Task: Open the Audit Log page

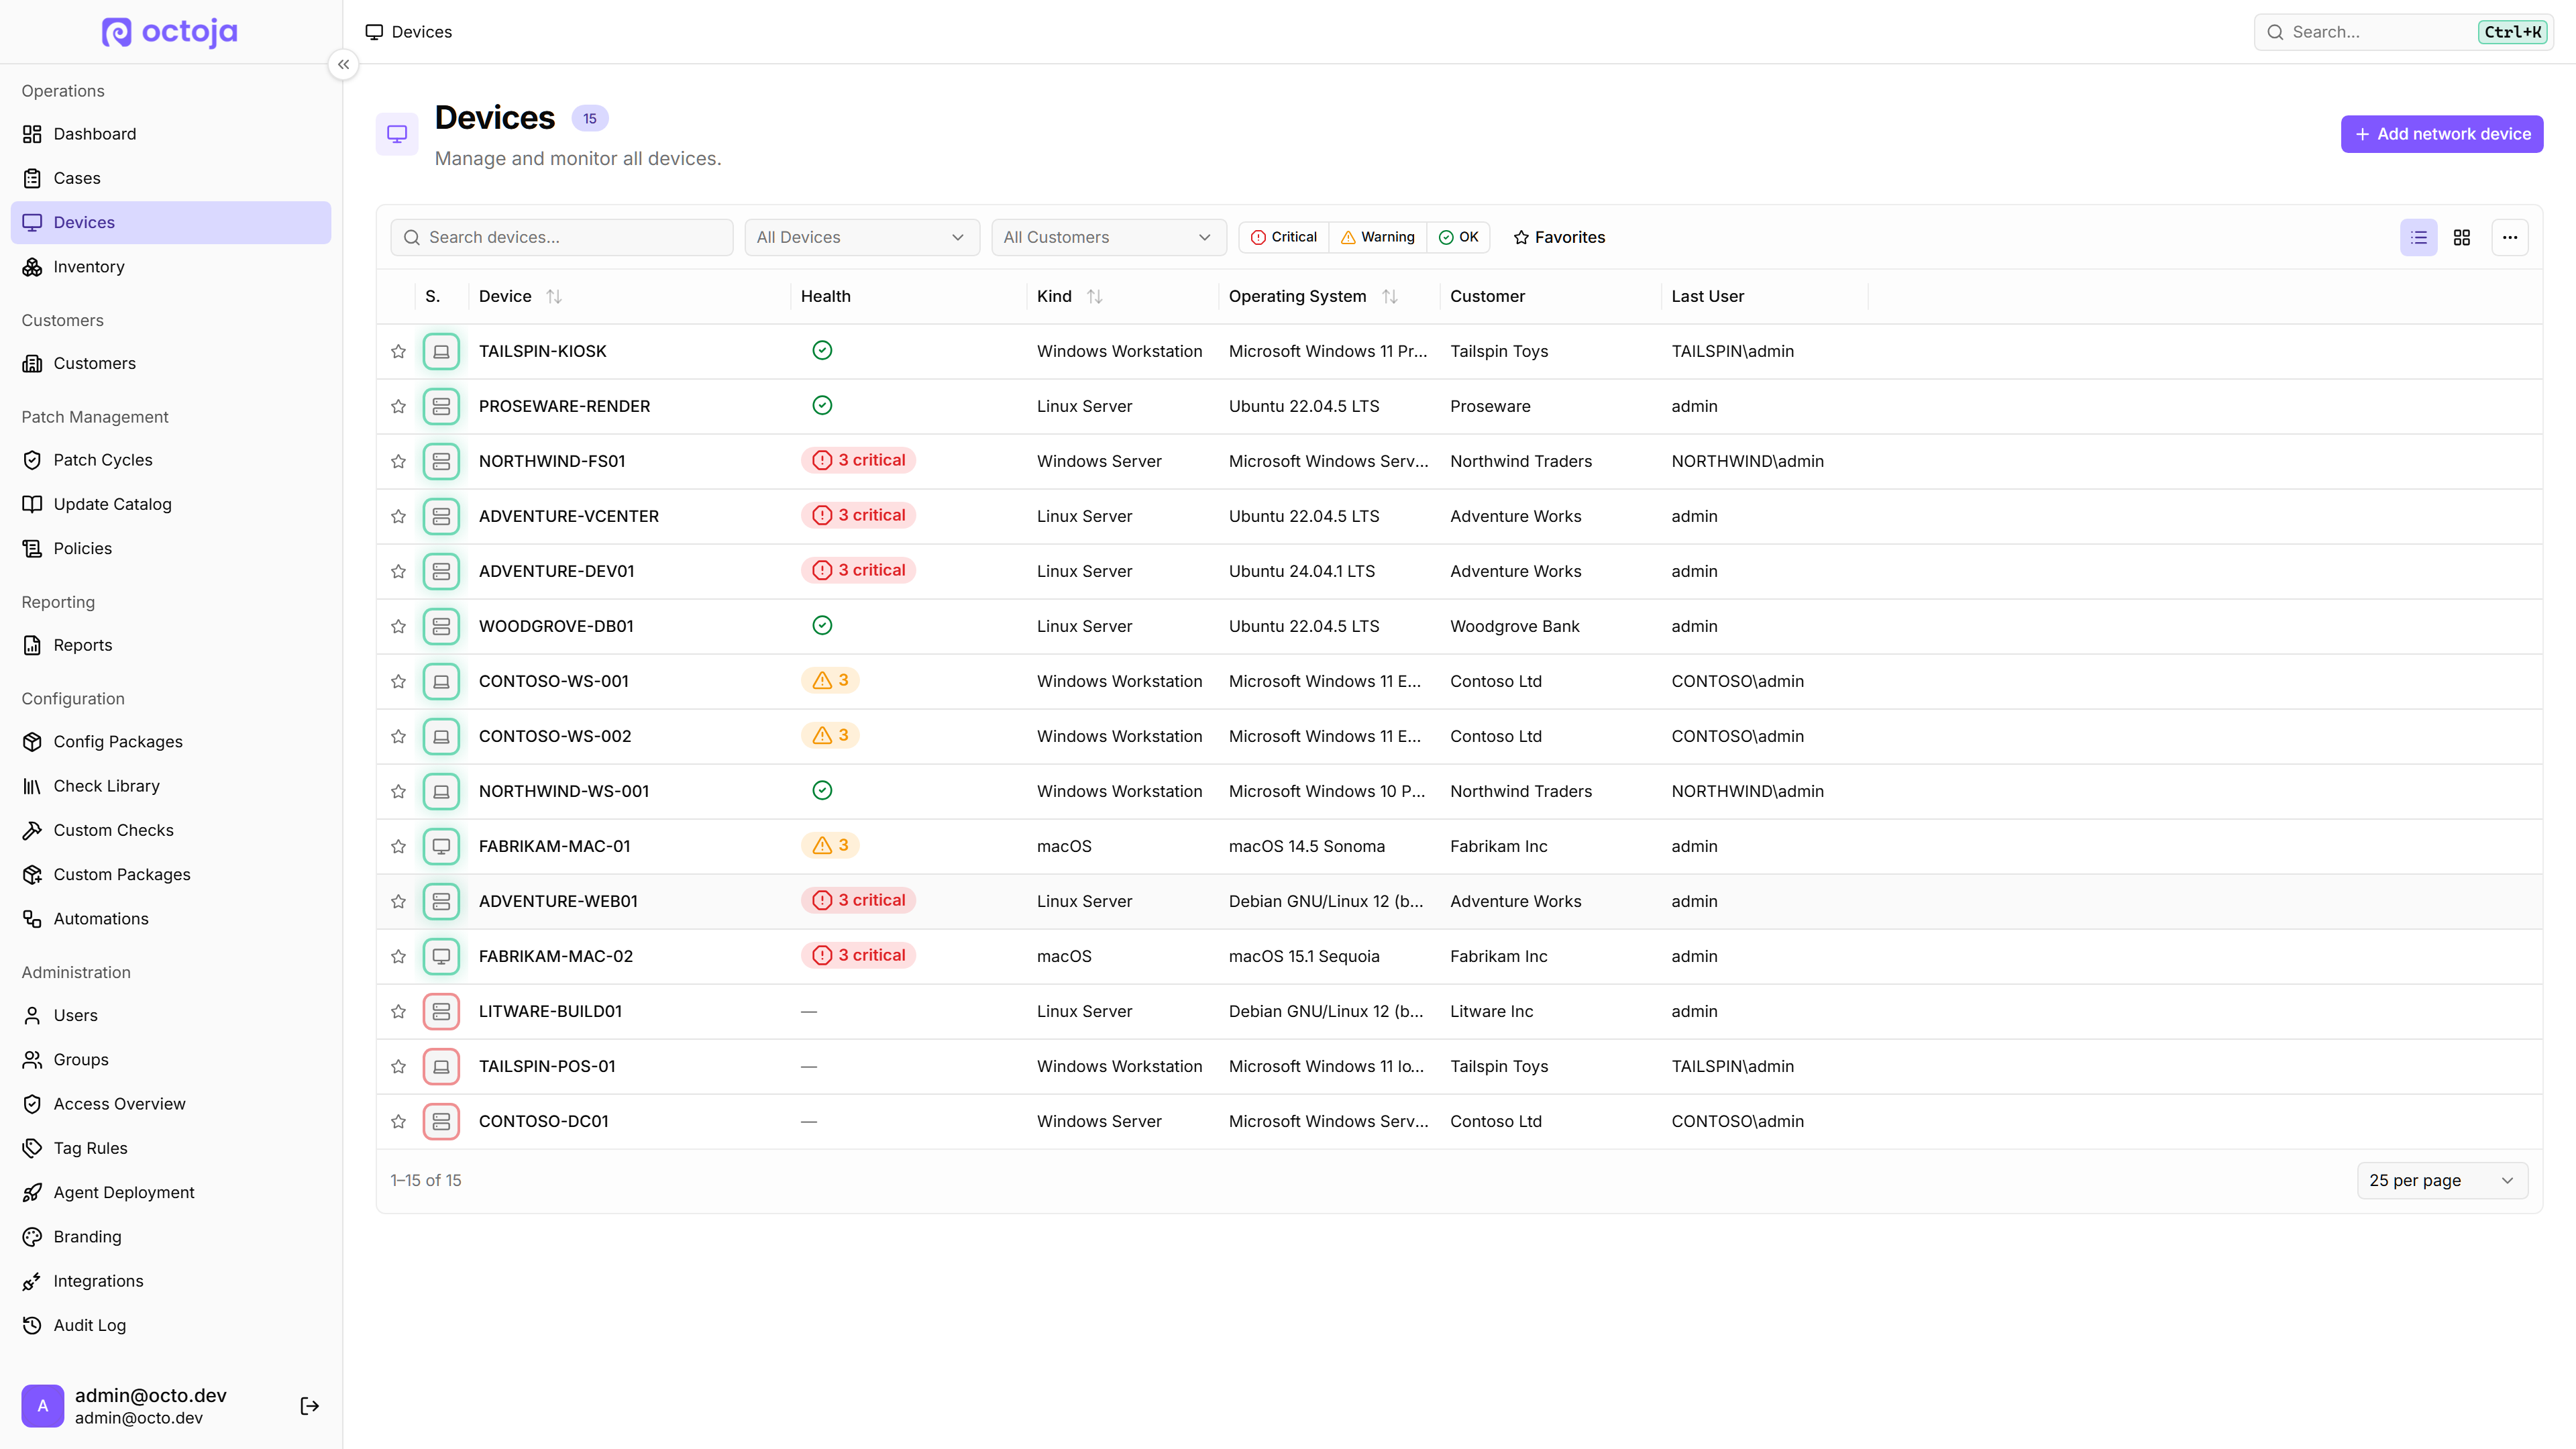Action: point(171,1325)
